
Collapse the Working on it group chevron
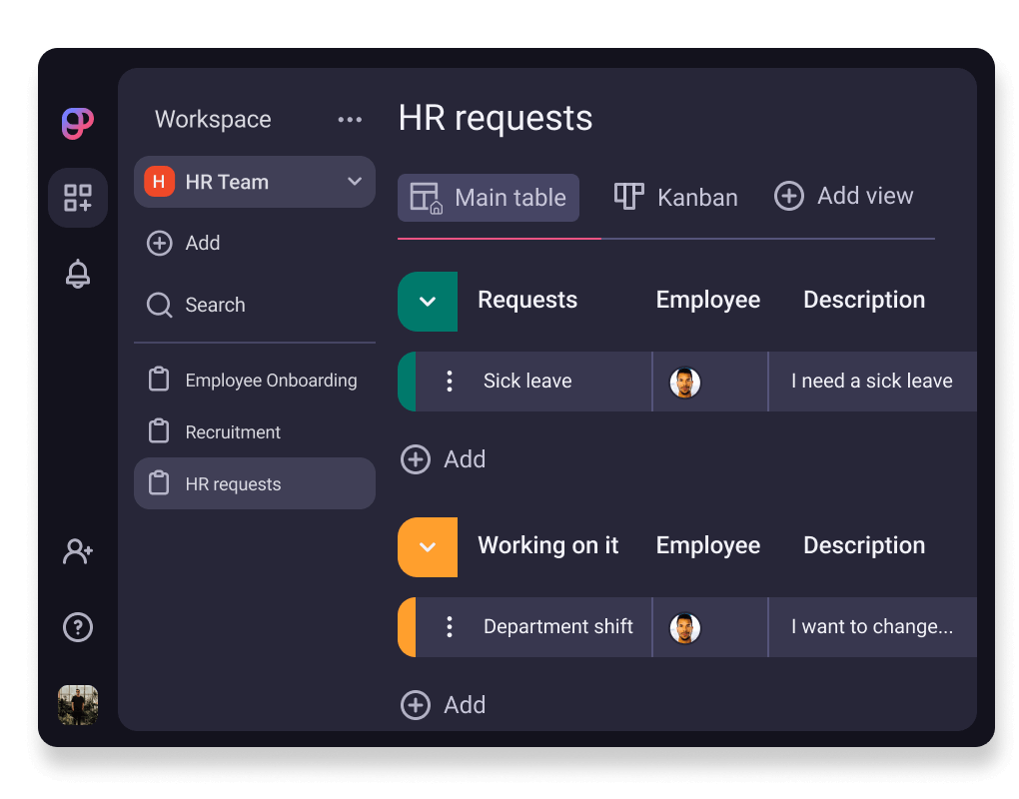(427, 547)
